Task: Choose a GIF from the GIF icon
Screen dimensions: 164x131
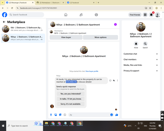Action: 65,115
